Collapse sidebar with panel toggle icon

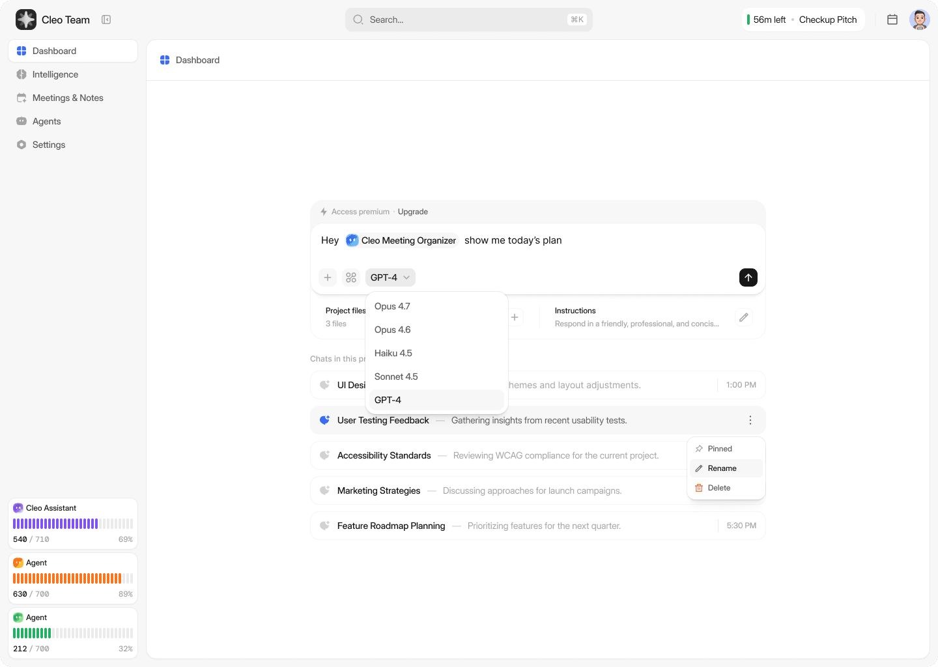tap(106, 20)
